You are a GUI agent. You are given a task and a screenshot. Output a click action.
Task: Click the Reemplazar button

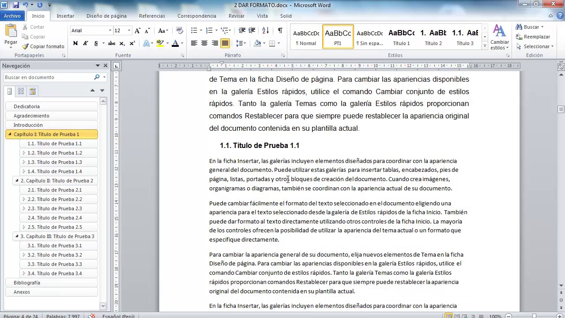pyautogui.click(x=533, y=37)
